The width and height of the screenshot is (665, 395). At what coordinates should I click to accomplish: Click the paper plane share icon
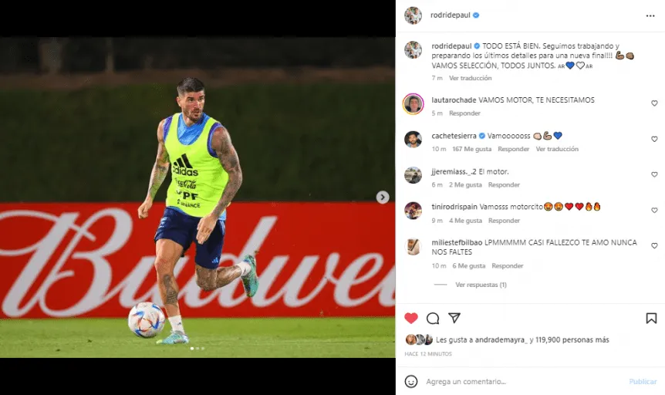tap(454, 318)
